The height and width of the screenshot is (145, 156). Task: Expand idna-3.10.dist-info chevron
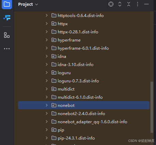[46, 64]
